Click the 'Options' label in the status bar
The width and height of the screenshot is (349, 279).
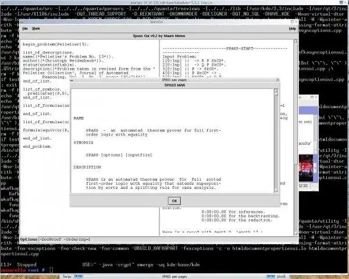click(29, 239)
